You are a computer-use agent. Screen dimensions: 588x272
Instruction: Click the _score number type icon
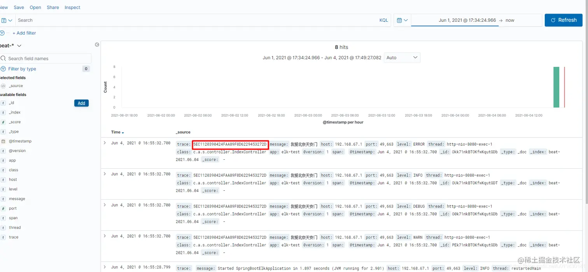pyautogui.click(x=3, y=122)
